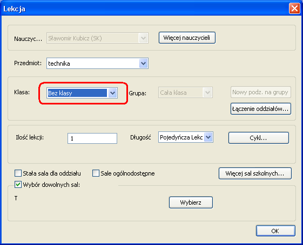Click the Nowy podz. na grupy button
Image resolution: width=303 pixels, height=245 pixels.
pos(261,92)
